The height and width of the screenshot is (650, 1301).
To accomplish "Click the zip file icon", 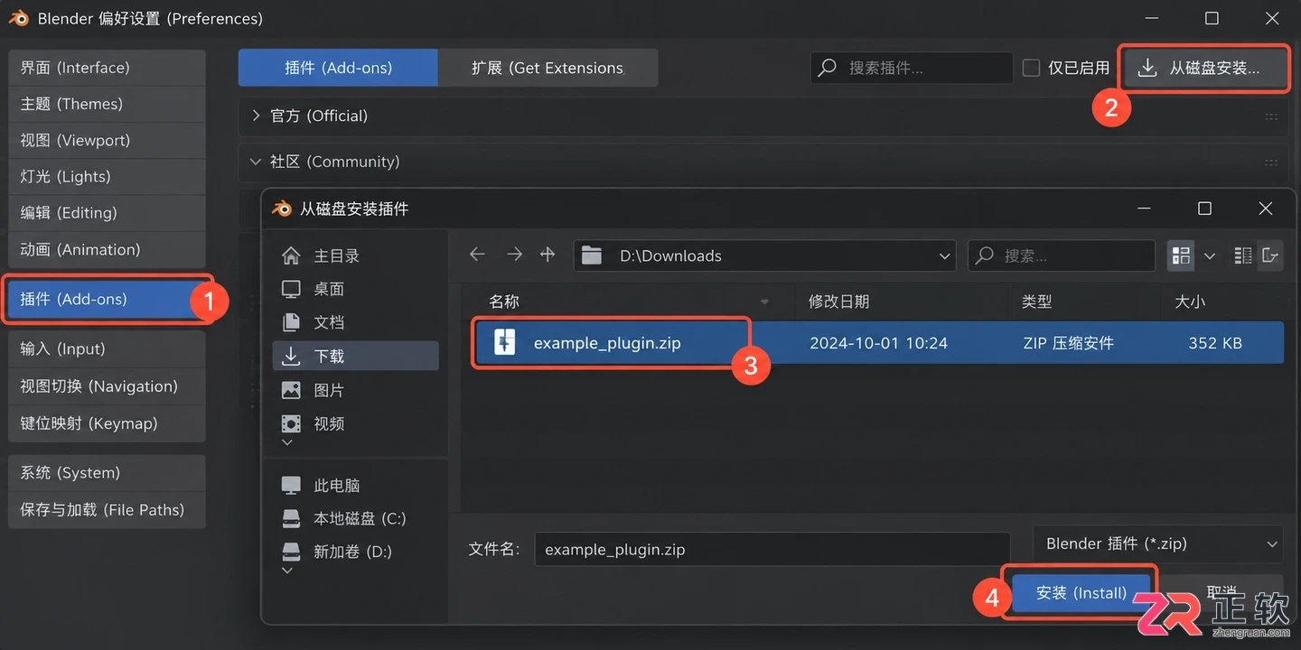I will tap(504, 342).
